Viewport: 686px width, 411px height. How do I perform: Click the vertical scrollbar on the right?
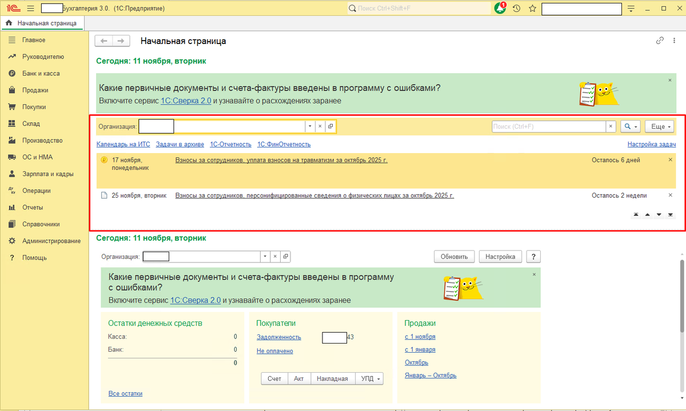(x=682, y=296)
